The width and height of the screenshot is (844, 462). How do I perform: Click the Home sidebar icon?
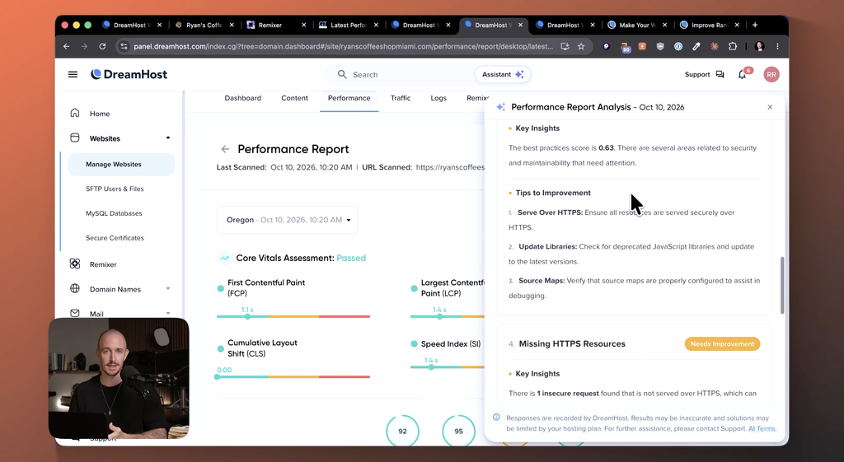tap(75, 113)
